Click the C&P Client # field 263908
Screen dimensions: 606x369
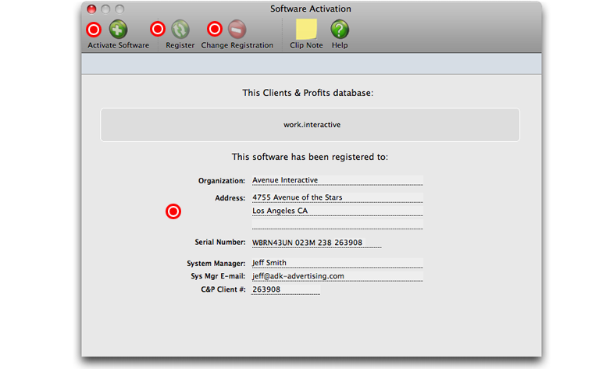point(286,289)
